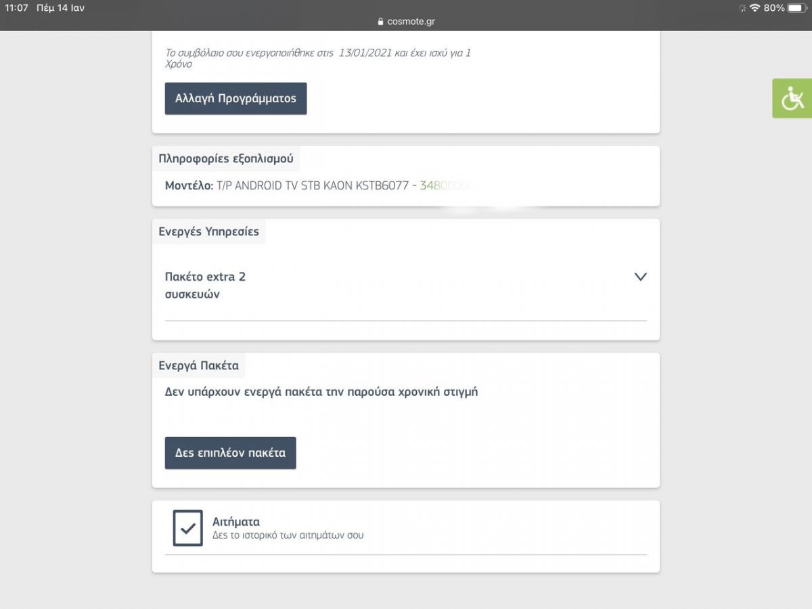Open the green accessibility wheelchair icon

point(792,99)
